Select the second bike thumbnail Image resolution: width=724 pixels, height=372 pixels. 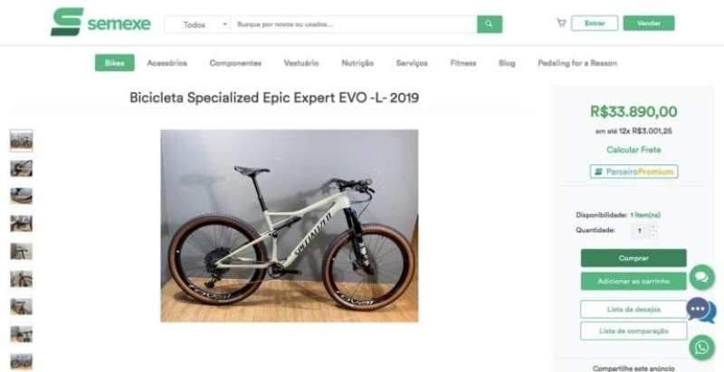21,169
